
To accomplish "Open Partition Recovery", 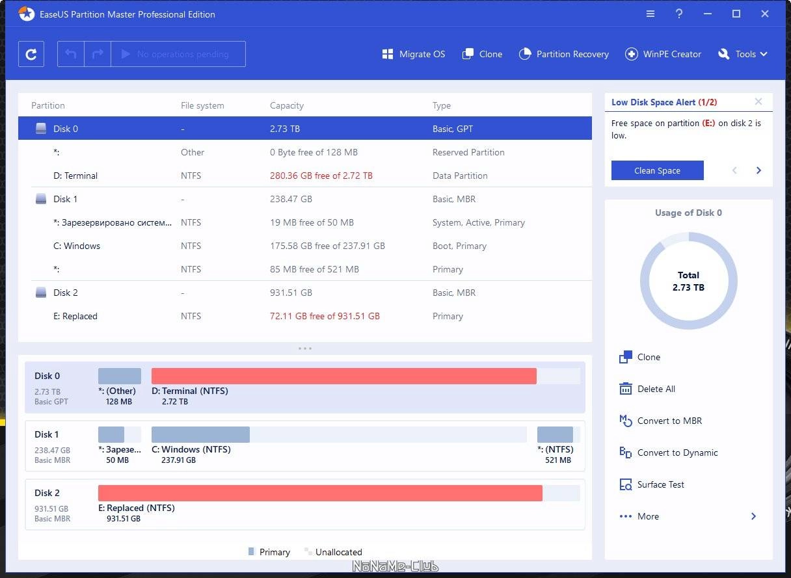I will click(x=564, y=54).
